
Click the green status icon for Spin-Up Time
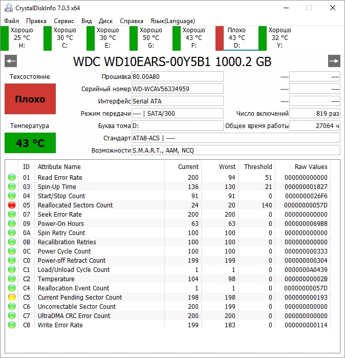pos(12,186)
